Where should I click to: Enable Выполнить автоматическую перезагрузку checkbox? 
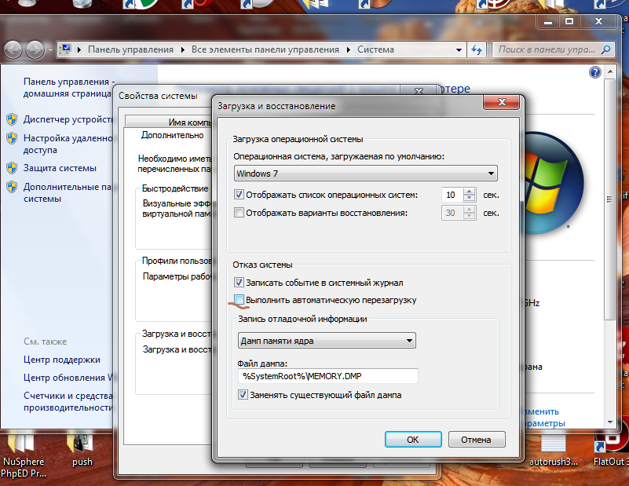click(x=240, y=300)
